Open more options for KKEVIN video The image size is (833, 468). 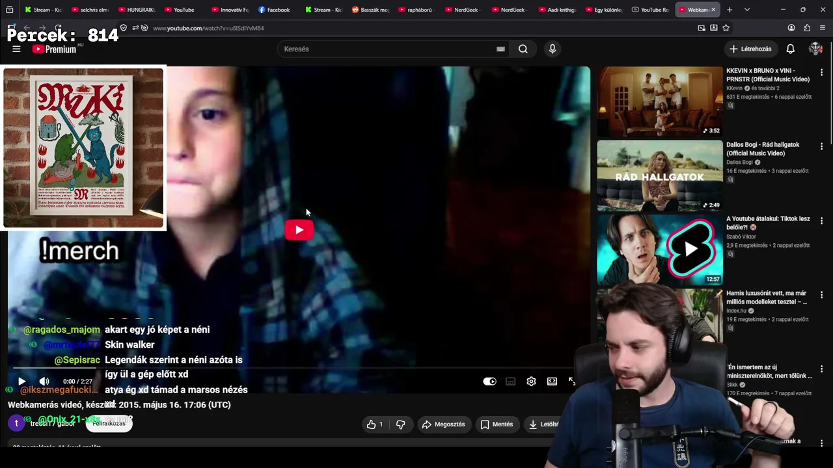821,72
